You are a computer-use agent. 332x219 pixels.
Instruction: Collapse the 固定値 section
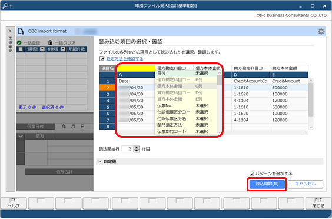click(100, 162)
